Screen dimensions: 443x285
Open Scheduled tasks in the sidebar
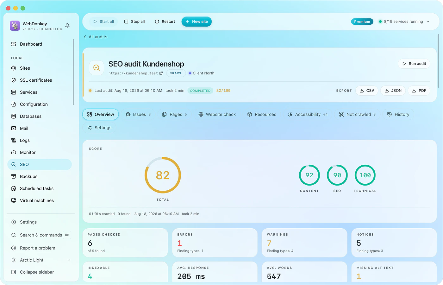pos(40,188)
